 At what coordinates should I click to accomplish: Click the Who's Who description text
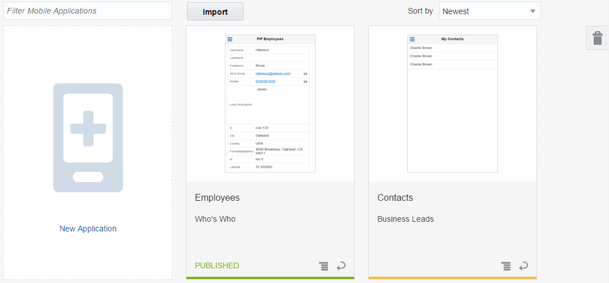coord(215,219)
